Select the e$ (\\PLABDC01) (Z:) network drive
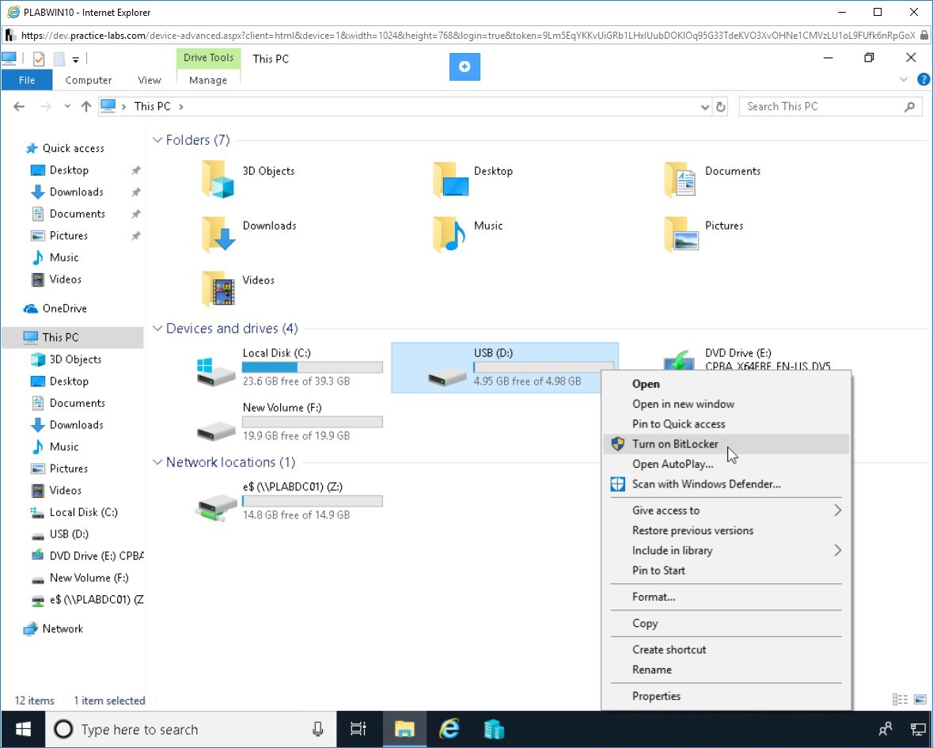Image resolution: width=933 pixels, height=748 pixels. pyautogui.click(x=289, y=500)
